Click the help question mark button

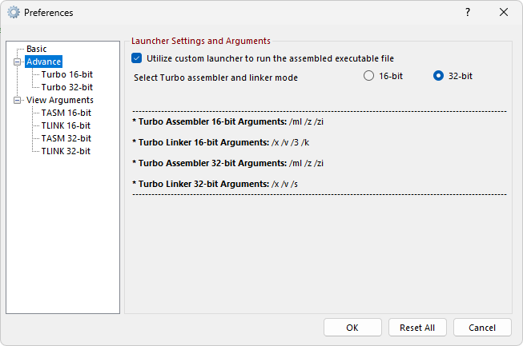tap(468, 12)
